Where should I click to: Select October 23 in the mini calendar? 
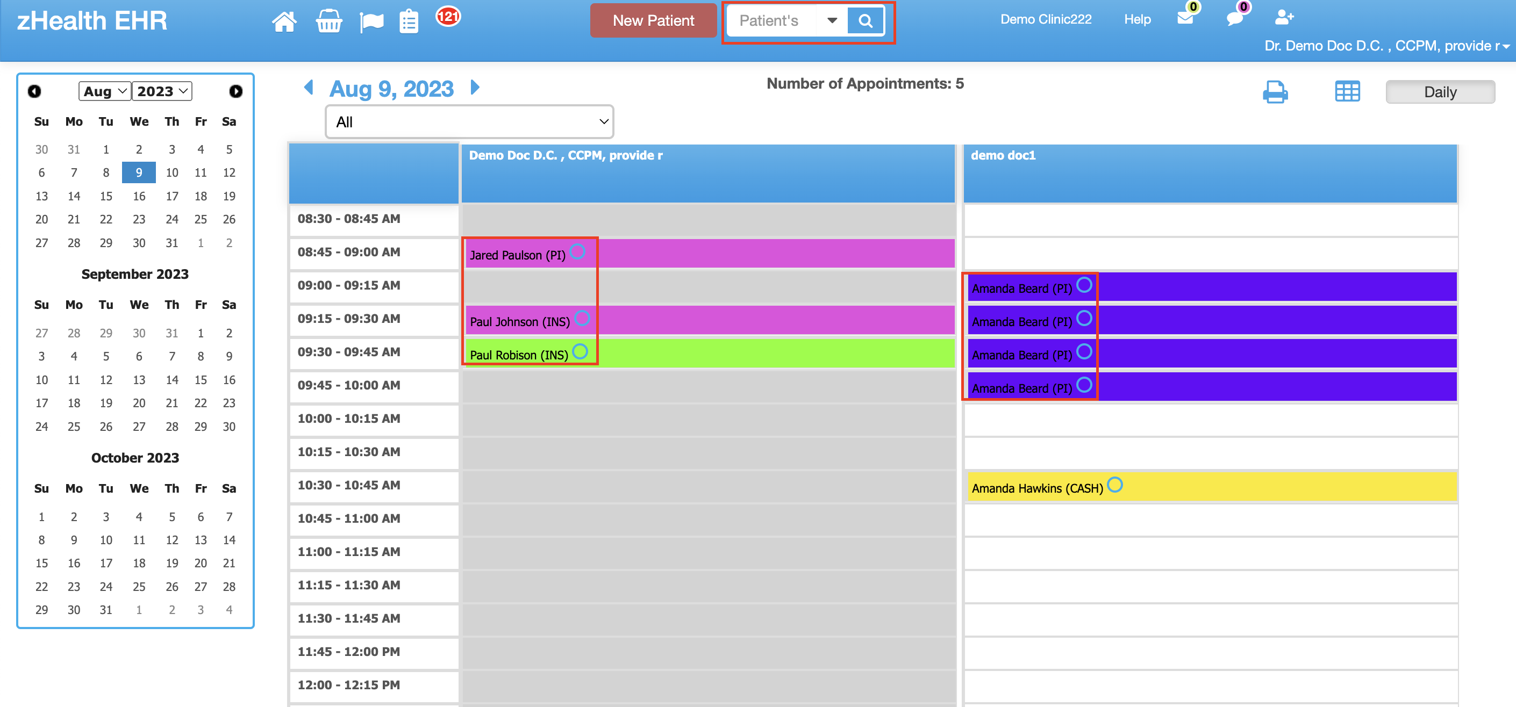(74, 587)
